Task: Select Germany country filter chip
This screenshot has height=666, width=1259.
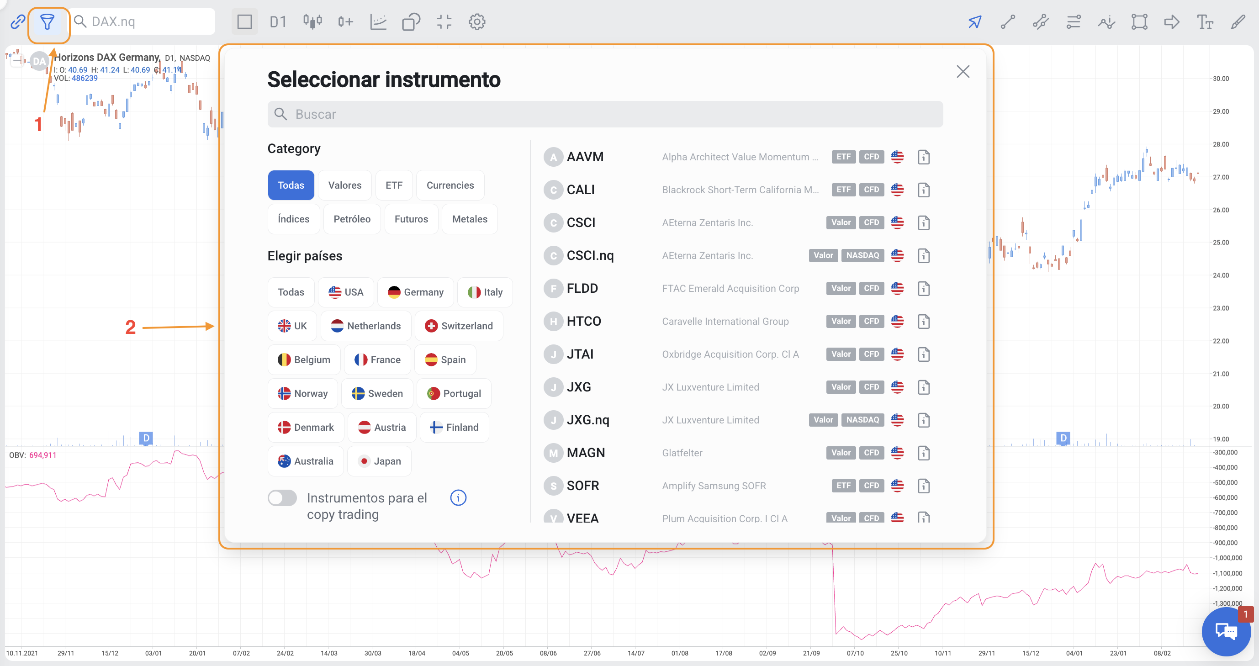Action: pyautogui.click(x=415, y=292)
